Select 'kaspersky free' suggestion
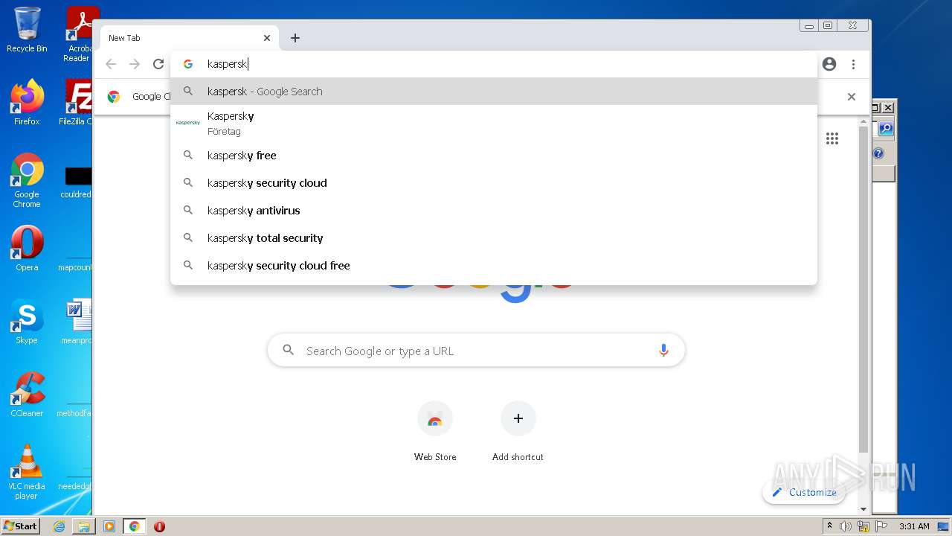Image resolution: width=952 pixels, height=536 pixels. point(494,156)
